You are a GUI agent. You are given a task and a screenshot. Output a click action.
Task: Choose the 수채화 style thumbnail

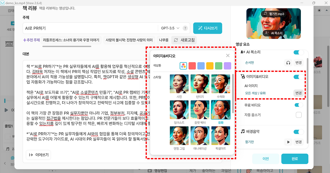pos(220,84)
